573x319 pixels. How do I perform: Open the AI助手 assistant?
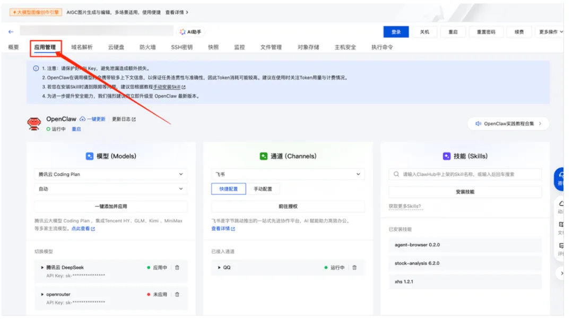[x=190, y=32]
